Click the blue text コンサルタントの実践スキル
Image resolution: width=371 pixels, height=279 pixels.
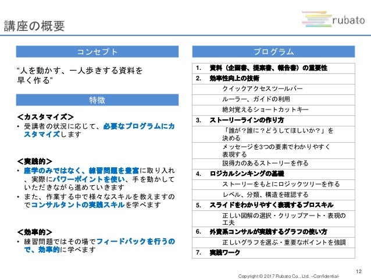78,204
